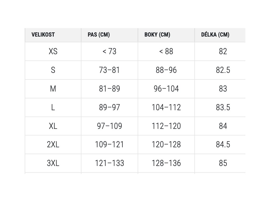Select the M size cell
269x202 pixels.
click(53, 89)
